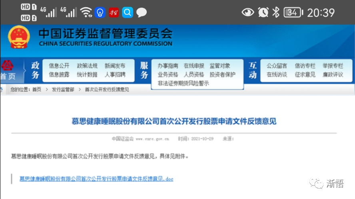Click the www.csrc.gov.cn source text
Viewport: 355px width, 199px height.
point(152,139)
